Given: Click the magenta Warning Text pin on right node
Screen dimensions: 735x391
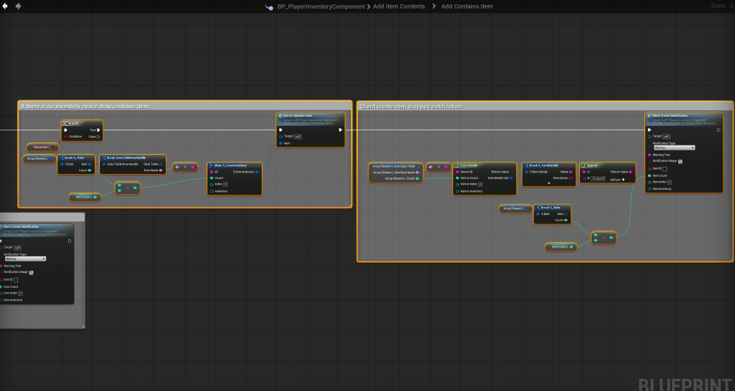Looking at the screenshot, I should pyautogui.click(x=649, y=154).
